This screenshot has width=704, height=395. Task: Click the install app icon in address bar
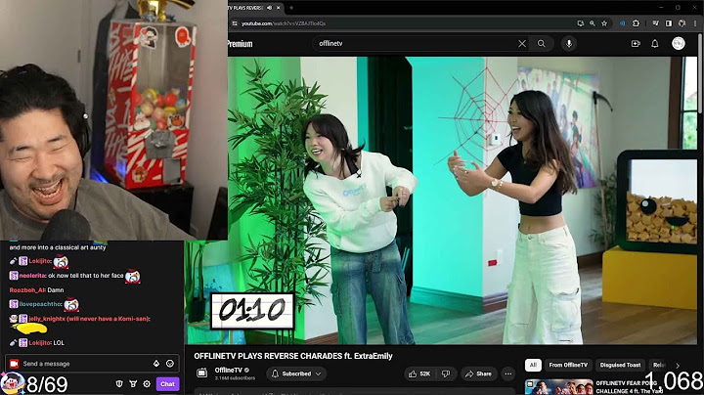click(580, 23)
